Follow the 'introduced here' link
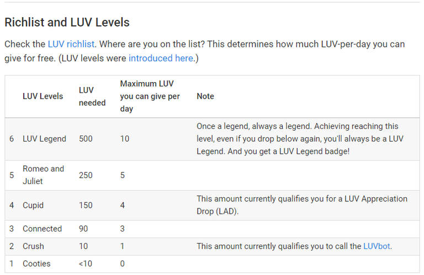This screenshot has height=275, width=424. tap(161, 58)
